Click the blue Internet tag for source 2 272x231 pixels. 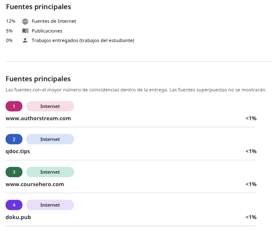[x=50, y=139]
